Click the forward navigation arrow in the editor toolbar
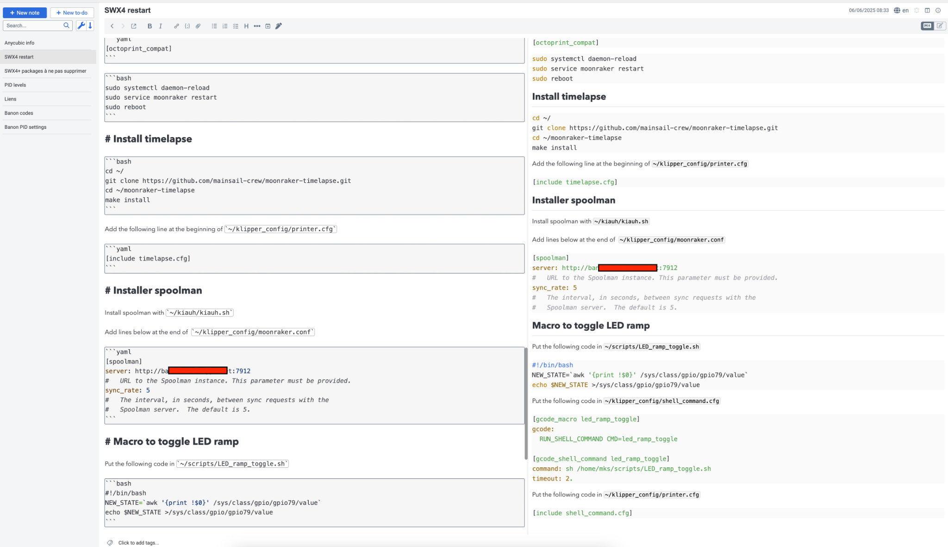Image resolution: width=948 pixels, height=547 pixels. point(123,26)
